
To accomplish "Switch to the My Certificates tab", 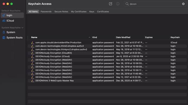I will tap(79, 12).
